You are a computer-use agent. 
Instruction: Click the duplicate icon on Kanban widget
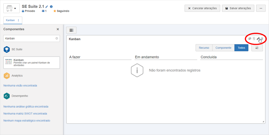click(x=250, y=39)
